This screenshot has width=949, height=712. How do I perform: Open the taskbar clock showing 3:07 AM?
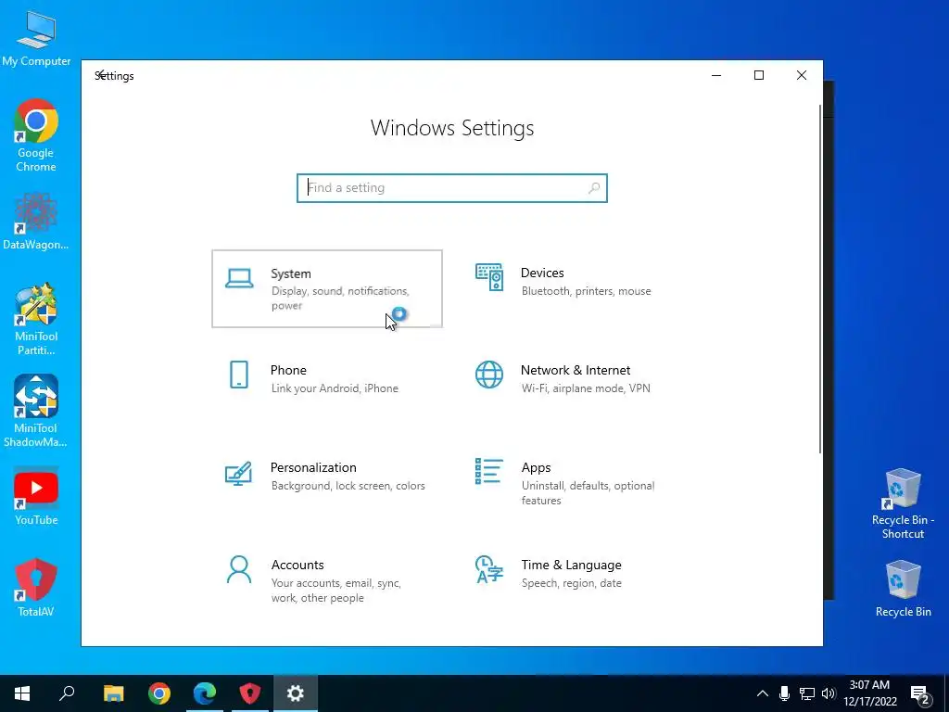coord(869,693)
